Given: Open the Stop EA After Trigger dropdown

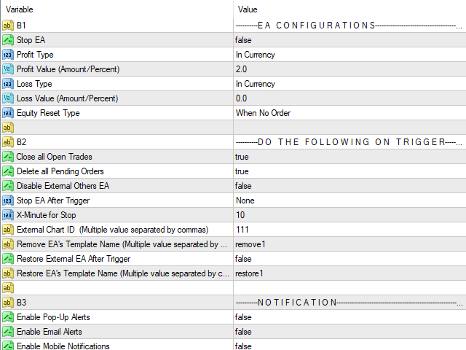Looking at the screenshot, I should coord(245,201).
